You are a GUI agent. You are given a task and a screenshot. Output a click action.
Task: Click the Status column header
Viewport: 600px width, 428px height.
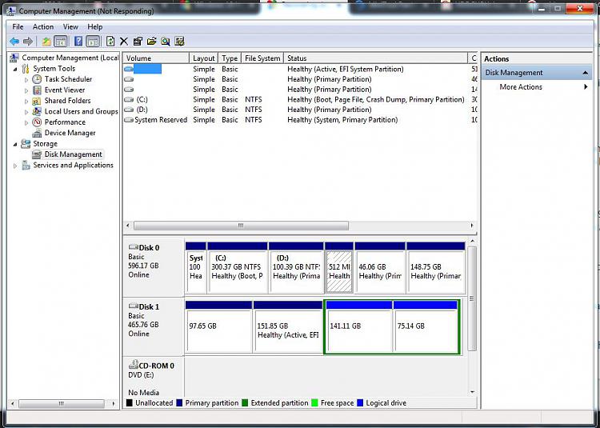pyautogui.click(x=376, y=58)
